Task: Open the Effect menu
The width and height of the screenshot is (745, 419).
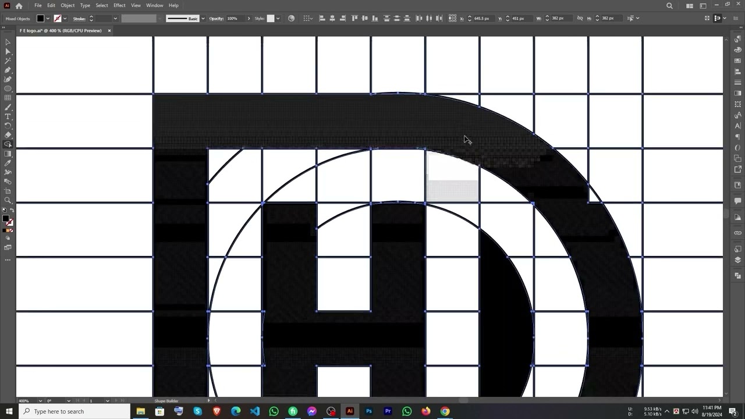Action: [x=119, y=5]
